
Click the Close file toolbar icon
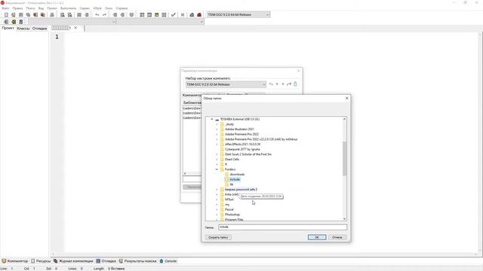tap(35, 15)
